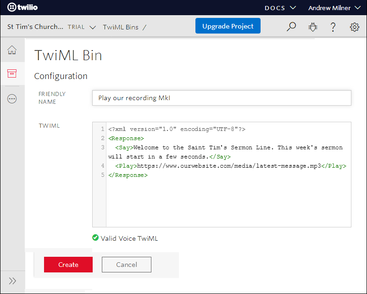Open the search magnifier icon

291,27
